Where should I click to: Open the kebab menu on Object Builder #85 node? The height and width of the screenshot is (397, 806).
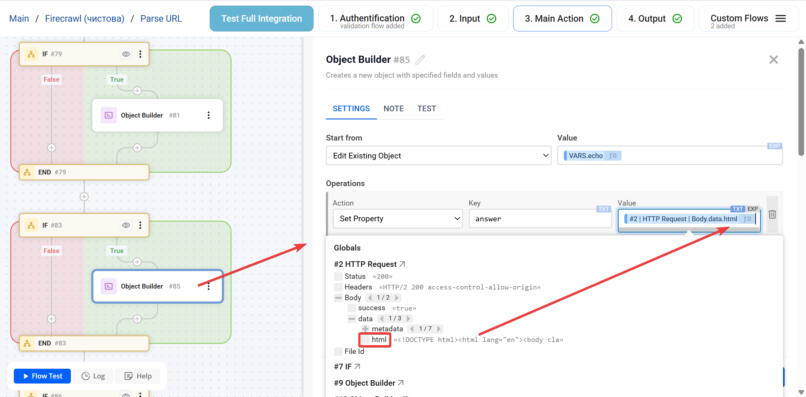208,286
